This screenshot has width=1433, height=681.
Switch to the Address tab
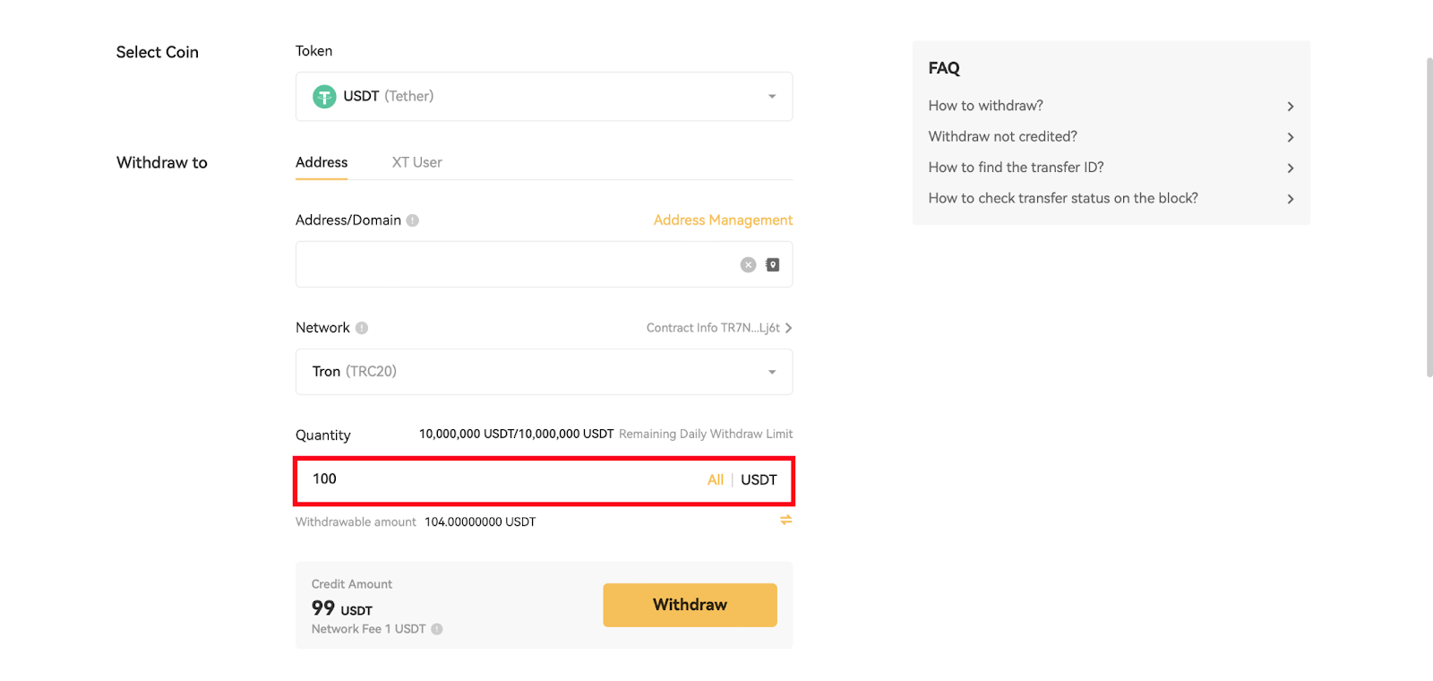coord(322,162)
